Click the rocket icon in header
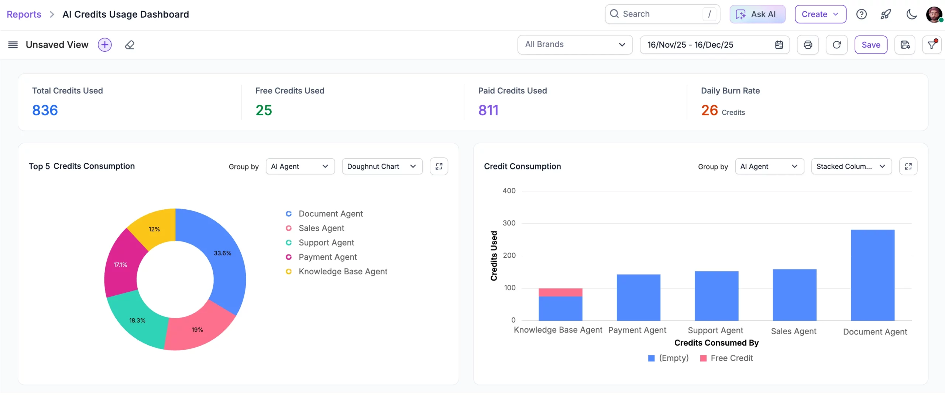 [886, 14]
